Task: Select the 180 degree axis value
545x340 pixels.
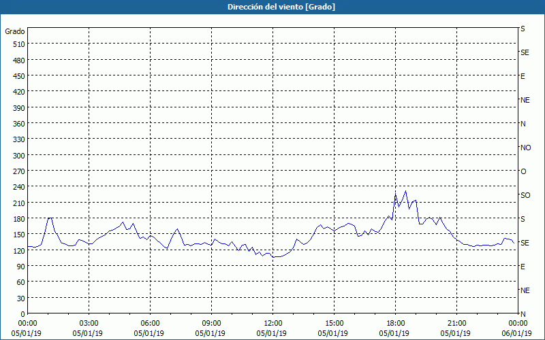Action: [19, 219]
